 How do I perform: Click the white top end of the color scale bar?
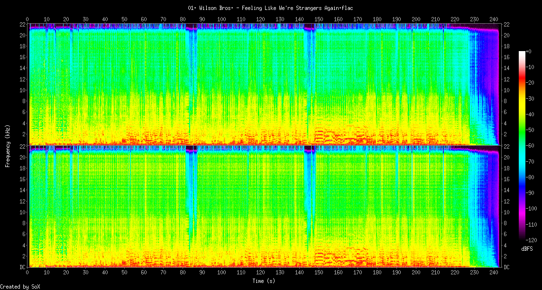(522, 53)
